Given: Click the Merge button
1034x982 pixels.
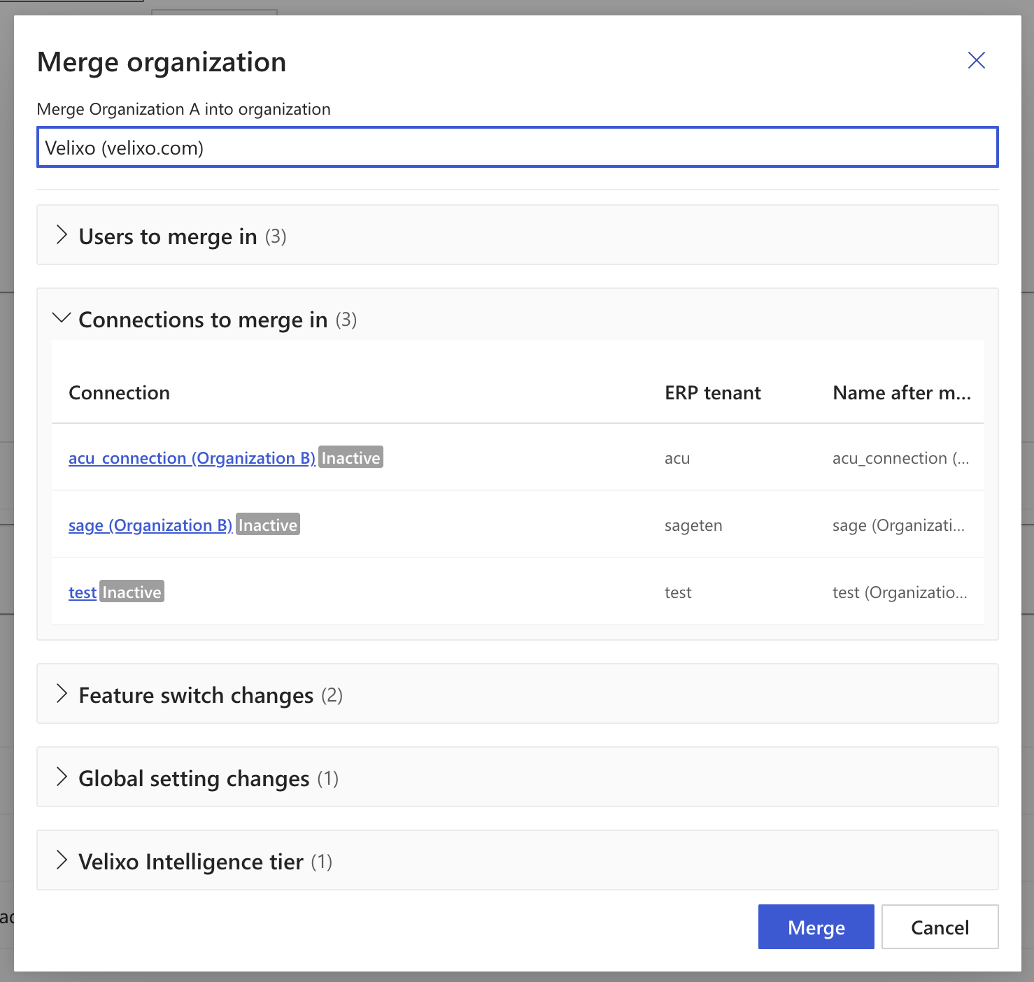Looking at the screenshot, I should pos(816,927).
